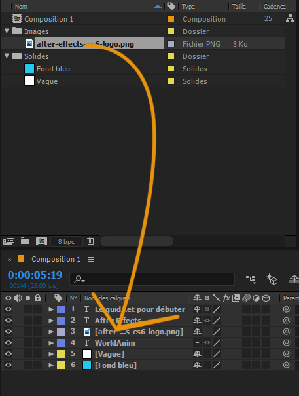This screenshot has height=396, width=299.
Task: Select Vague solid in project
Action: tap(47, 81)
